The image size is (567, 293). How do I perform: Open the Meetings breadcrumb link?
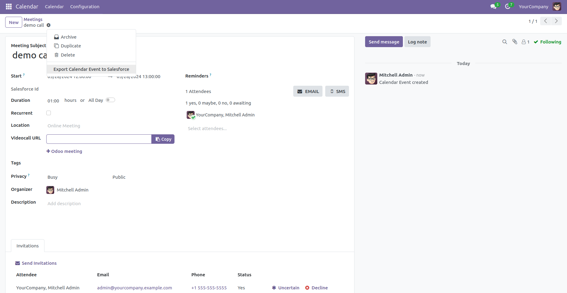click(33, 19)
